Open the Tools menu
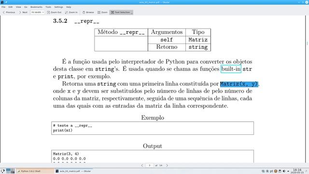The image size is (309, 174). 48,7
